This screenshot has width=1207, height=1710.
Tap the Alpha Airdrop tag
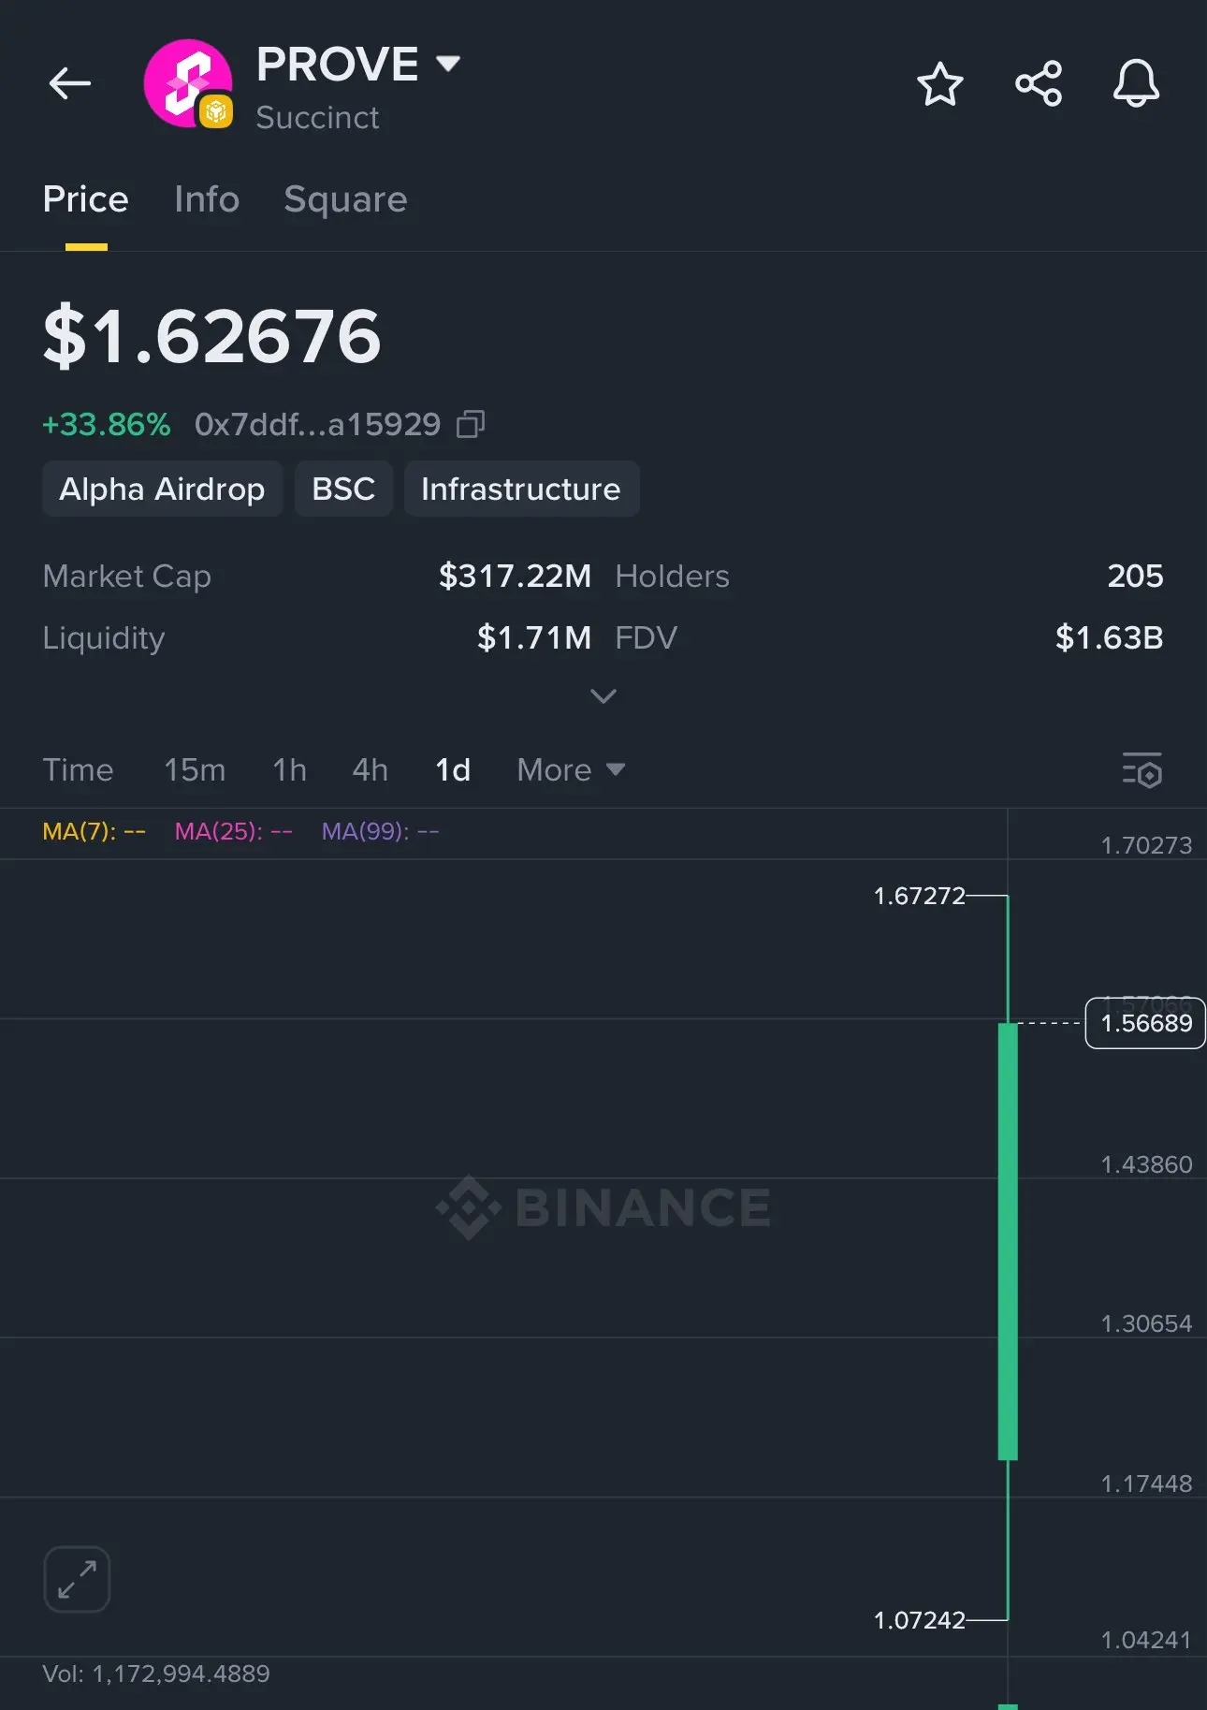click(162, 489)
